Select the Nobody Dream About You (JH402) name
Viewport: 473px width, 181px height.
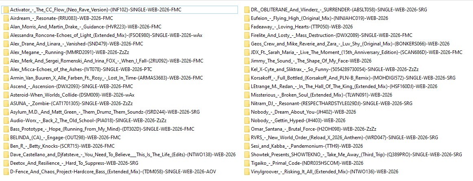(303, 112)
